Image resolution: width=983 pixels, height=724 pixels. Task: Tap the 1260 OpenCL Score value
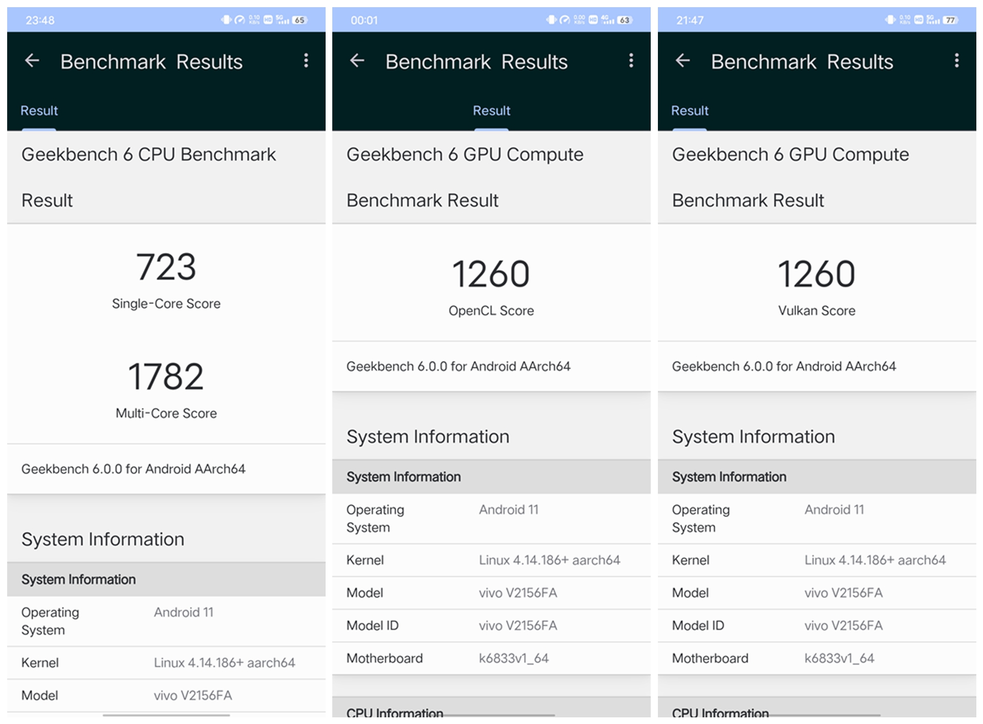[x=491, y=274]
